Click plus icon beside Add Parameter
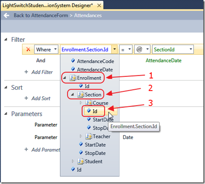The image size is (205, 184). (x=26, y=149)
